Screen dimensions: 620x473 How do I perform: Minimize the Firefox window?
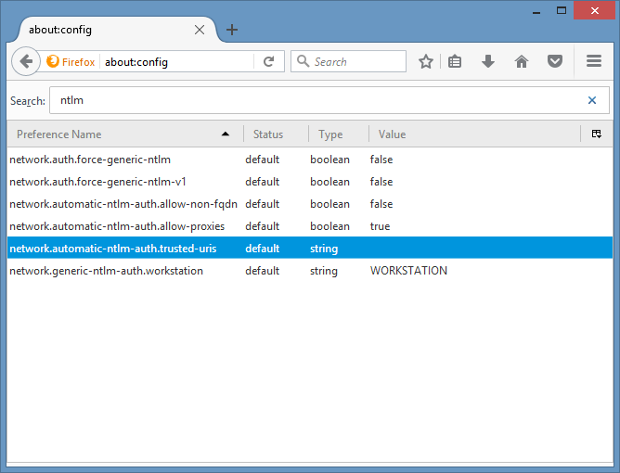coord(536,11)
